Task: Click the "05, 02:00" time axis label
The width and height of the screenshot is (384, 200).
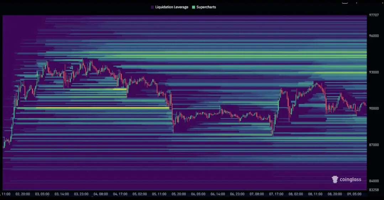Action: [x=140, y=194]
